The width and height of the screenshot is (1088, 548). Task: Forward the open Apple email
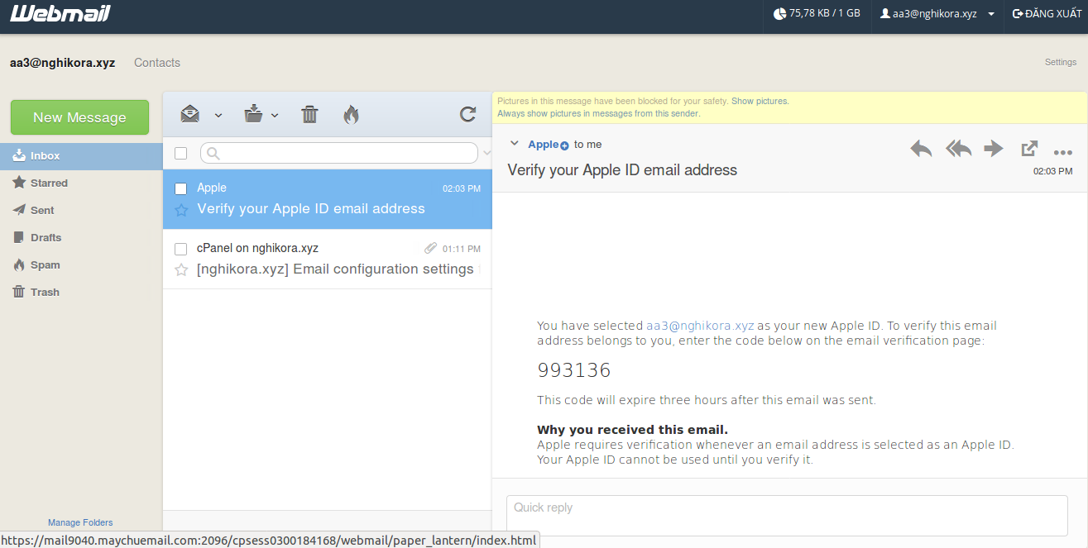pos(993,149)
